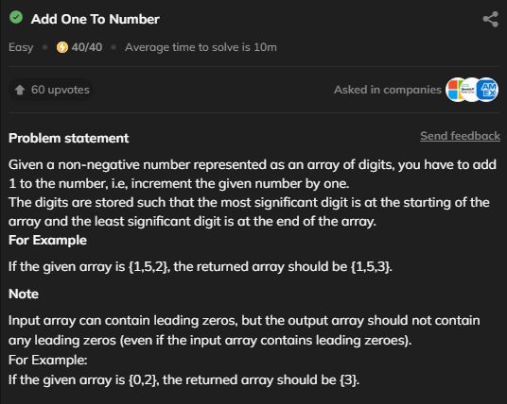
Task: Select the Easy difficulty label
Action: [x=21, y=47]
